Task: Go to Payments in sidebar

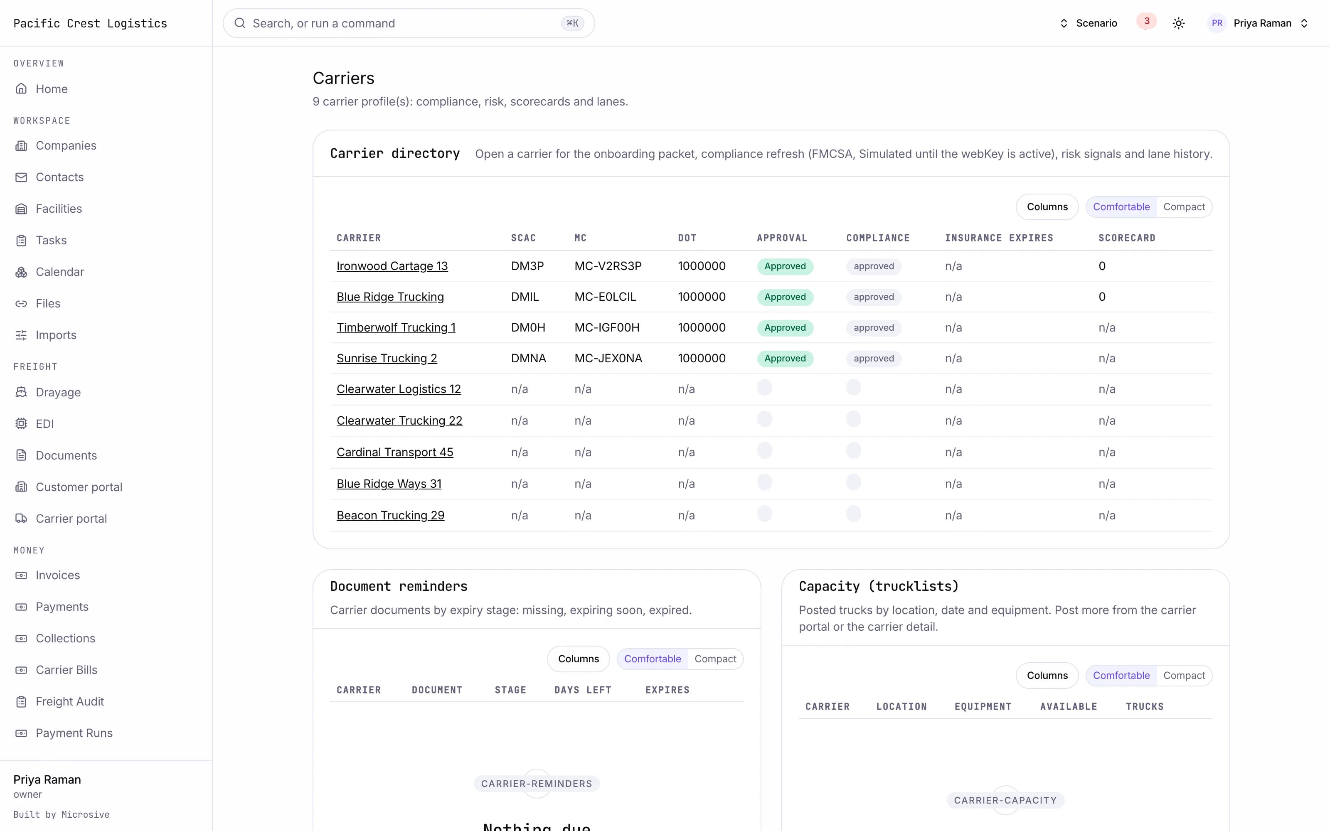Action: tap(62, 607)
